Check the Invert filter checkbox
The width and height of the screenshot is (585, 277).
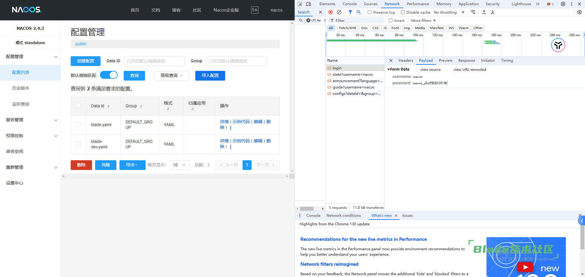[391, 20]
